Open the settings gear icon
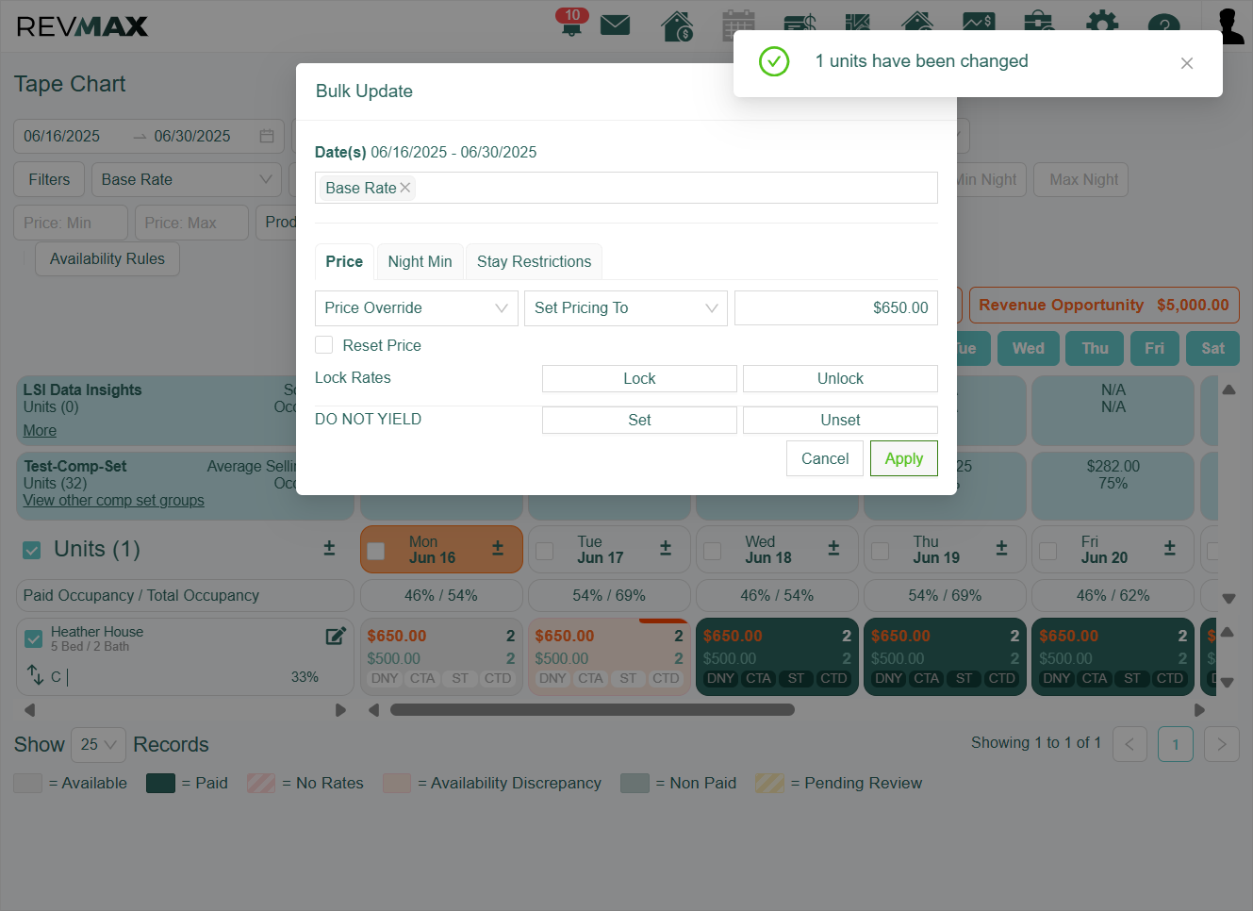Screen dimensions: 1253x911 point(1102,25)
